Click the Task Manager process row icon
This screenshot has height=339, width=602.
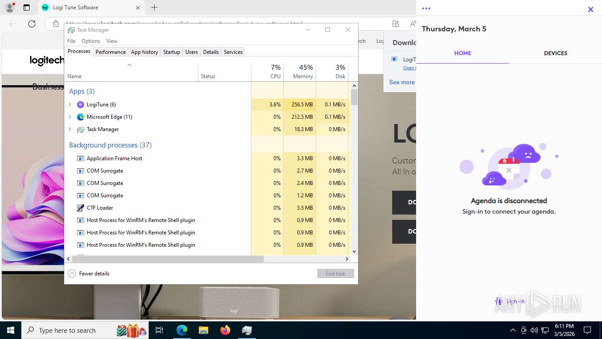click(80, 129)
